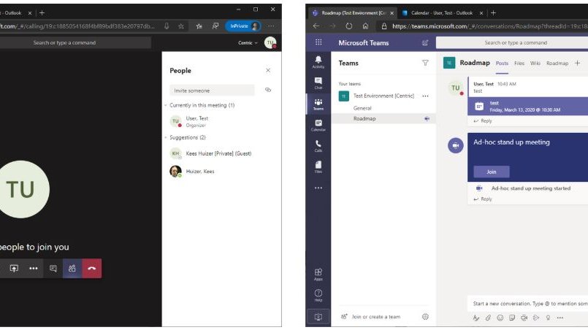Click the Meet now camera icon in composer
Image resolution: width=588 pixels, height=330 pixels.
point(524,318)
